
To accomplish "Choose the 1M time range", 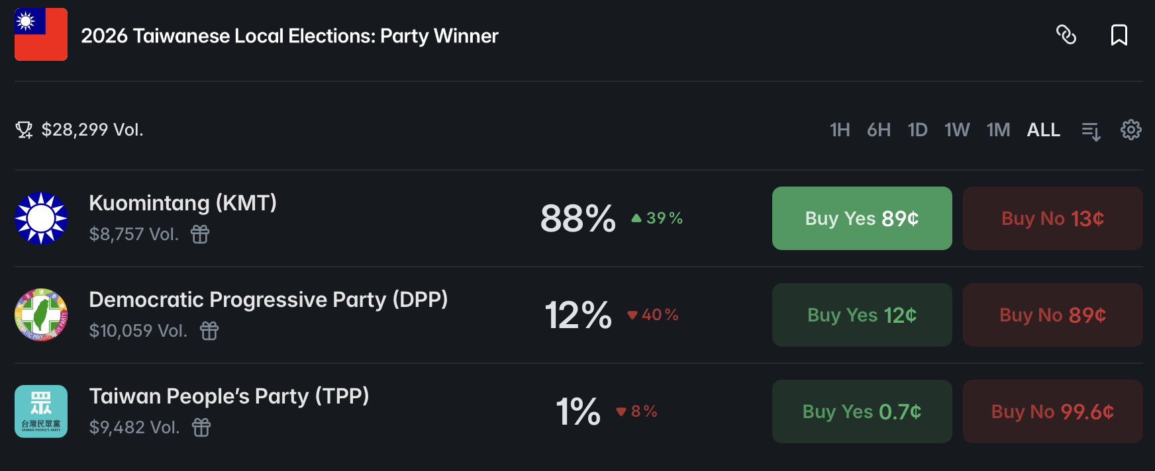I will click(x=998, y=130).
